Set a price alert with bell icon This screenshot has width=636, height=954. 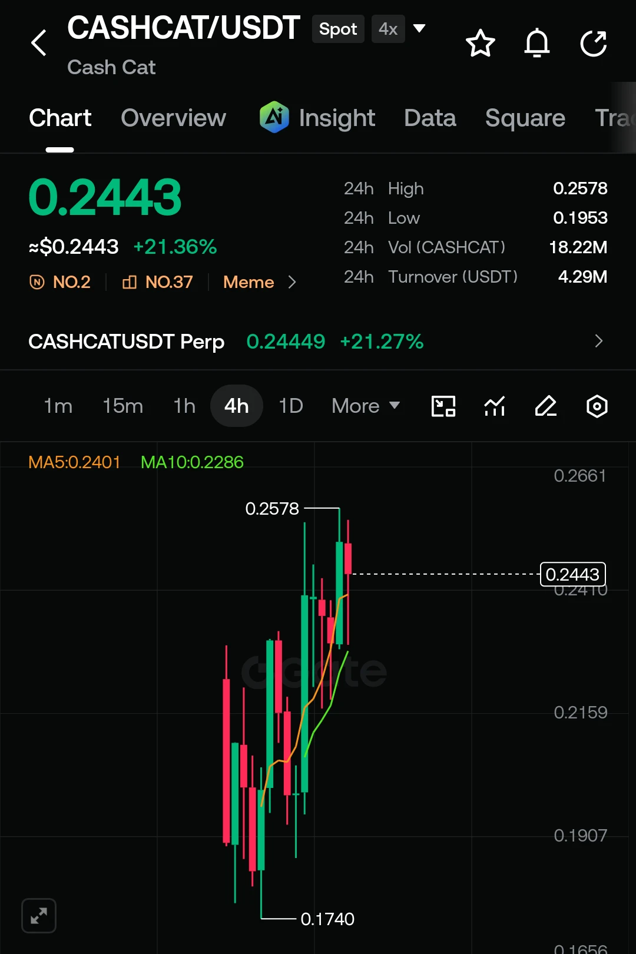(x=537, y=43)
